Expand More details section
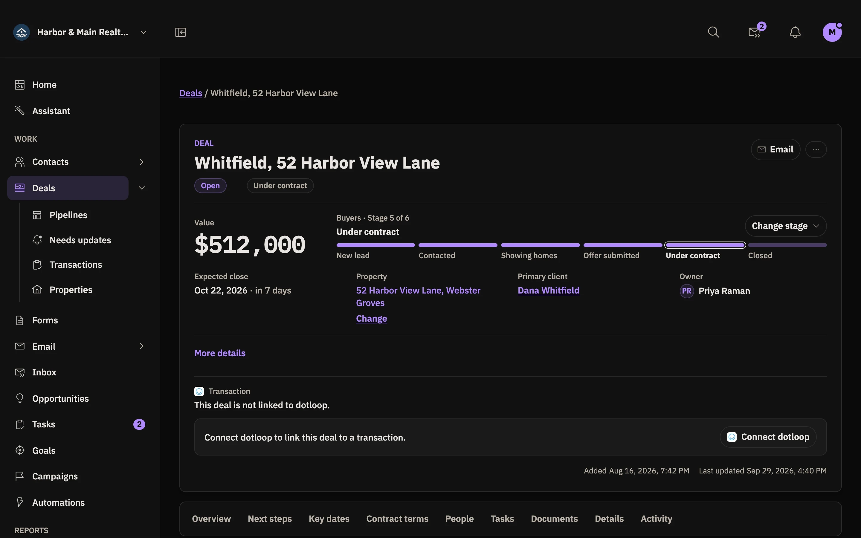 click(220, 353)
